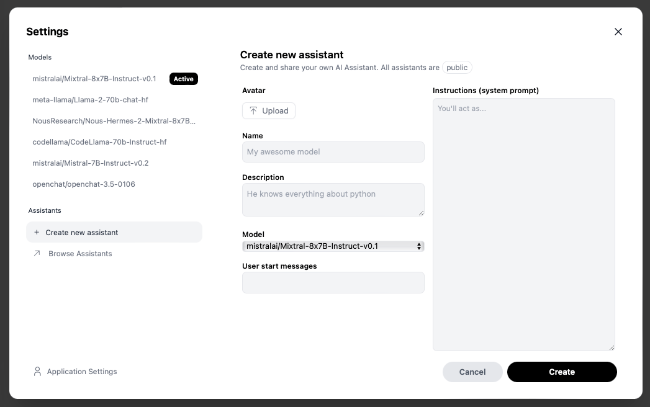Click the Active badge on Mixtral model
Image resolution: width=650 pixels, height=407 pixels.
(183, 79)
